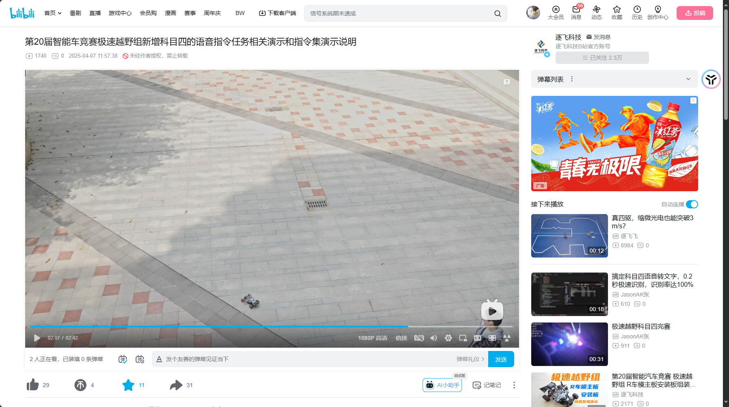Open 赛事 in top navigation

tap(190, 13)
